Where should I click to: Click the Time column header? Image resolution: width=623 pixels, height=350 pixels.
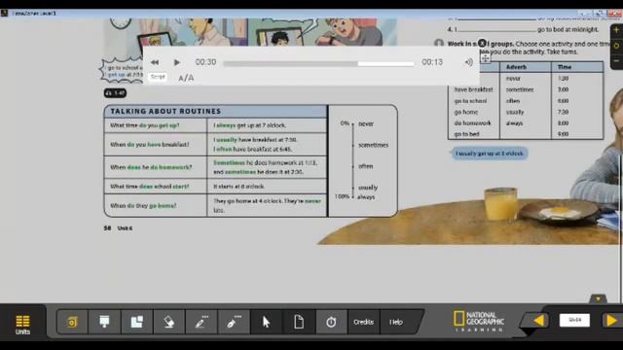click(x=565, y=67)
